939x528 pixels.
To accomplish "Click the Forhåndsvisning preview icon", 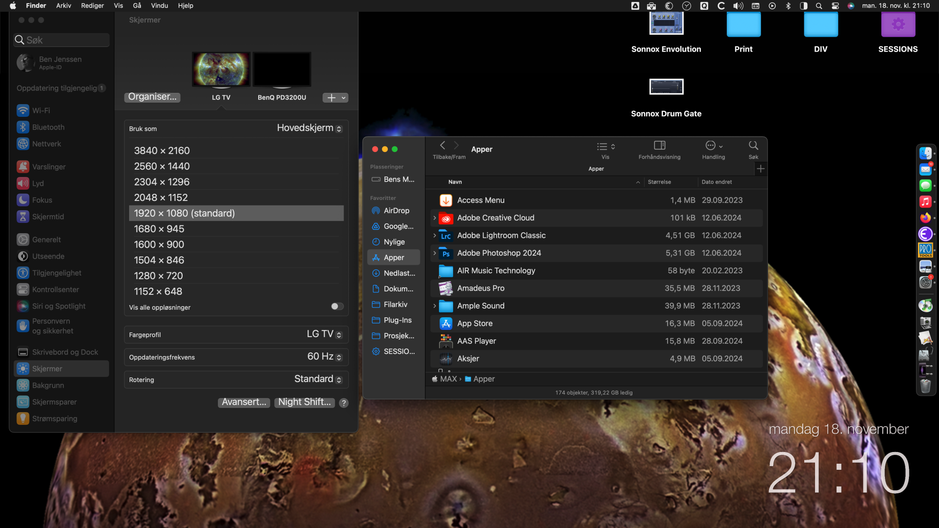I will (659, 145).
